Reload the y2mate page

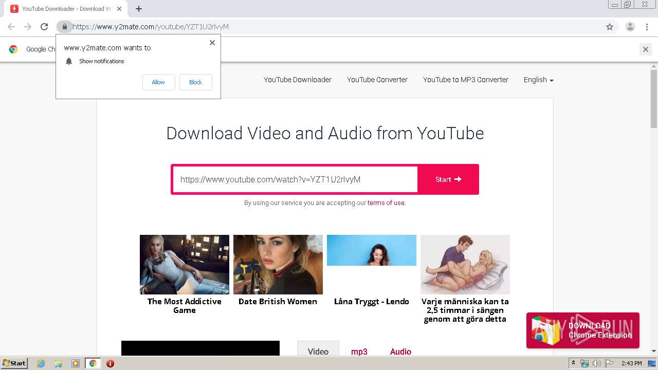pyautogui.click(x=44, y=27)
